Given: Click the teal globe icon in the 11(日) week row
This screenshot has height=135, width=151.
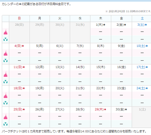Looking at the screenshot, I should [x=6, y=82].
